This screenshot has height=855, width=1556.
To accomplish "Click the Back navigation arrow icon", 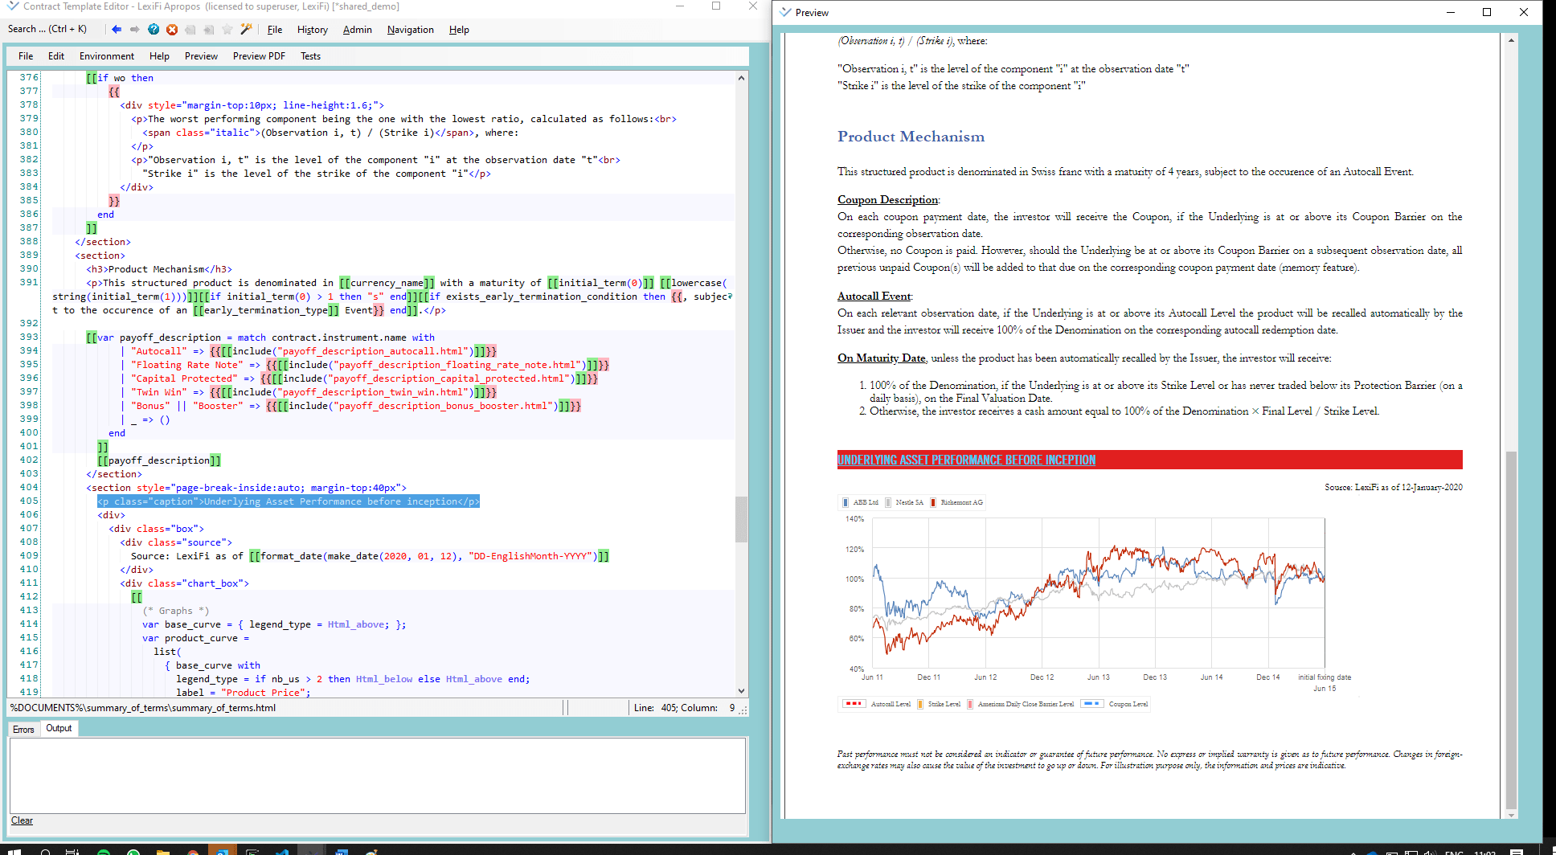I will (117, 29).
